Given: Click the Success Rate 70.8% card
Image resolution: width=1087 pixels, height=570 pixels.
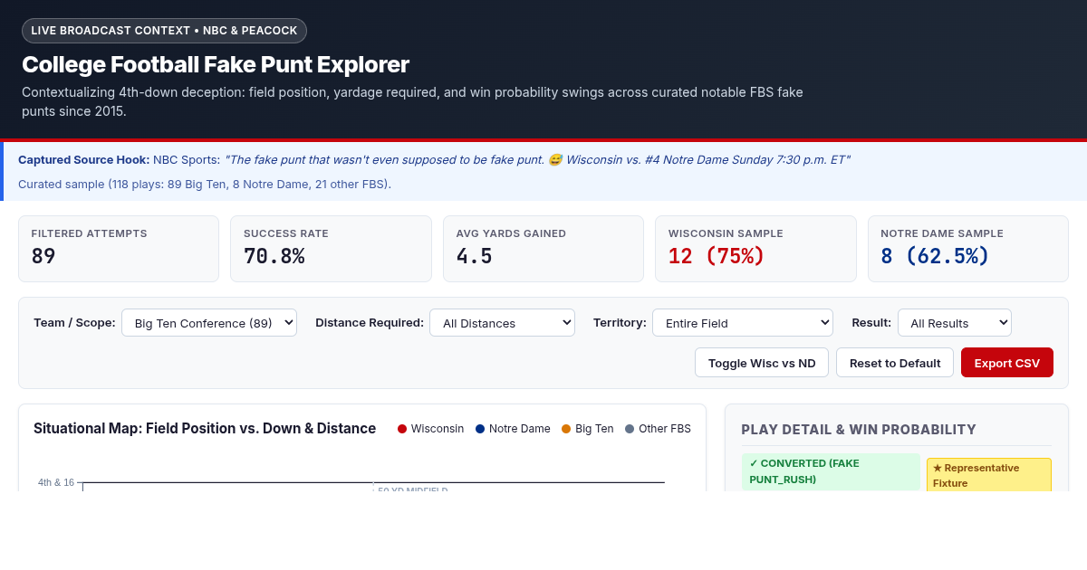Looking at the screenshot, I should [331, 249].
